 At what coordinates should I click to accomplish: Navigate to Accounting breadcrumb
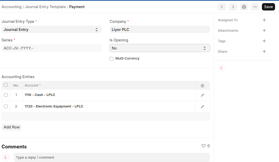12,7
